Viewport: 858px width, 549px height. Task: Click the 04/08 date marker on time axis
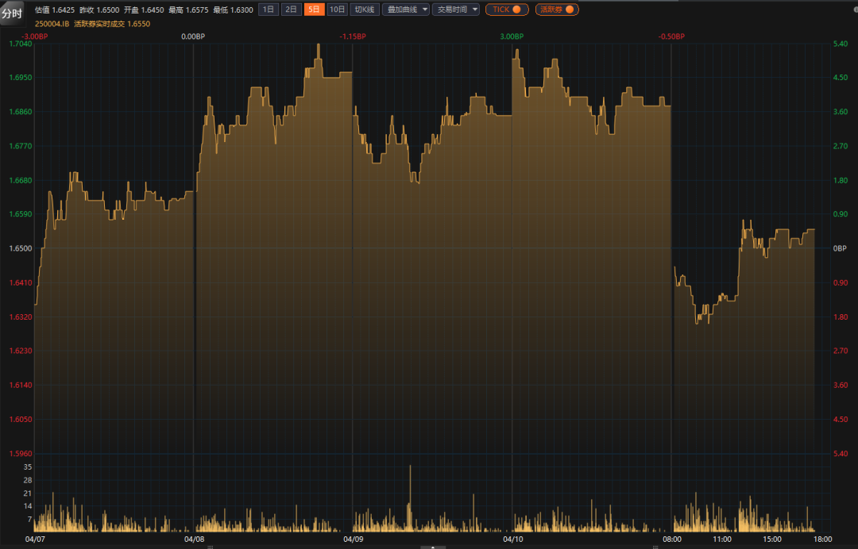pyautogui.click(x=194, y=539)
